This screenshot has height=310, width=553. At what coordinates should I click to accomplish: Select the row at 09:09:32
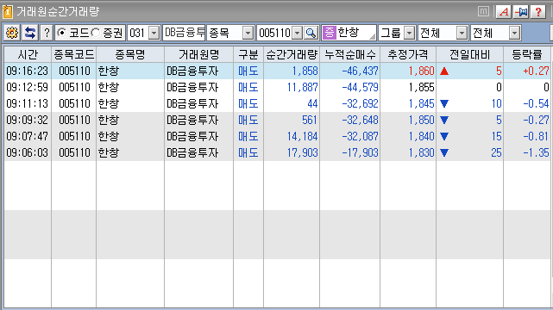(277, 120)
